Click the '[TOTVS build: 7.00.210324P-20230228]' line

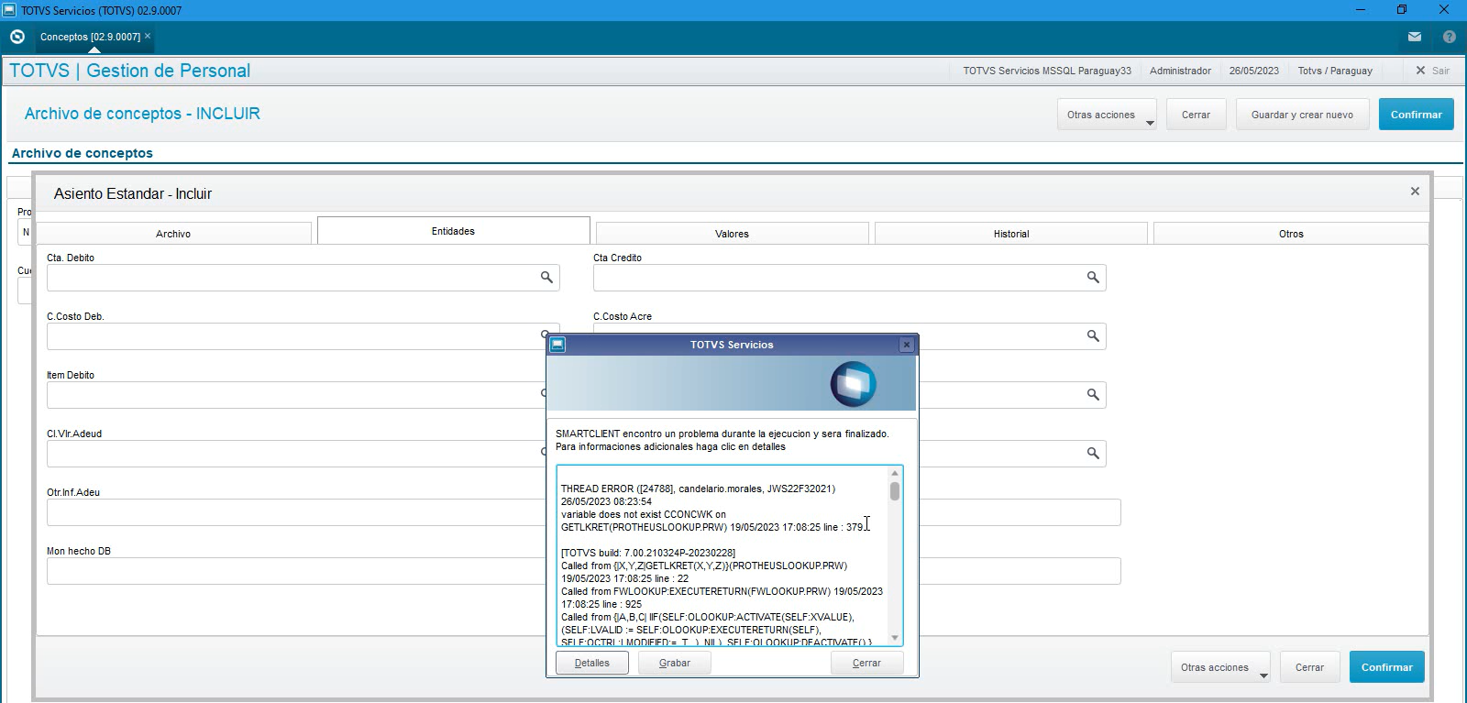coord(648,553)
